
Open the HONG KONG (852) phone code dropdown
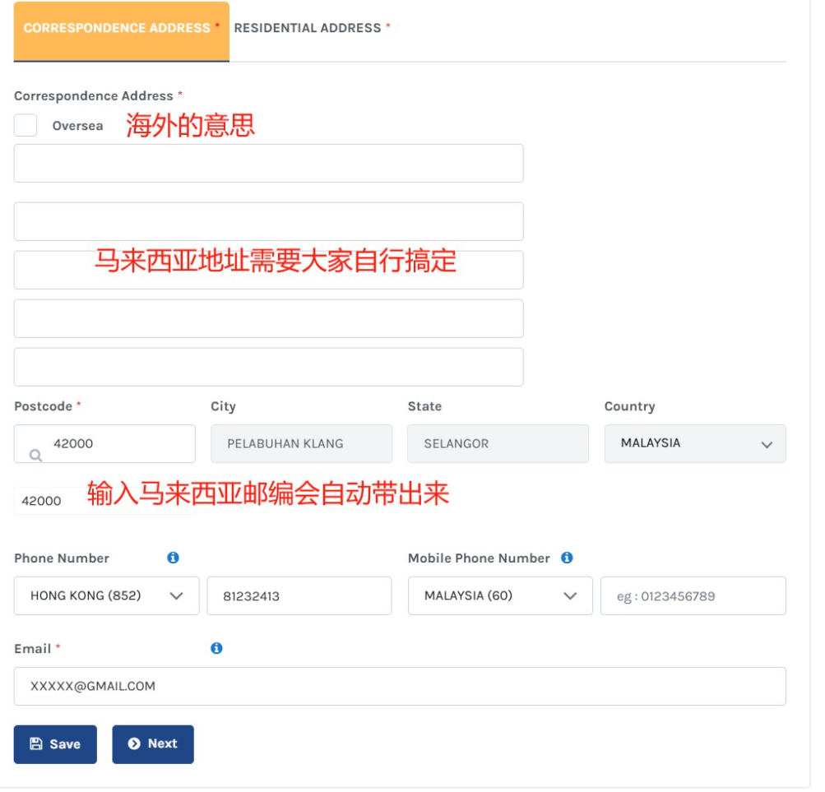pyautogui.click(x=106, y=595)
